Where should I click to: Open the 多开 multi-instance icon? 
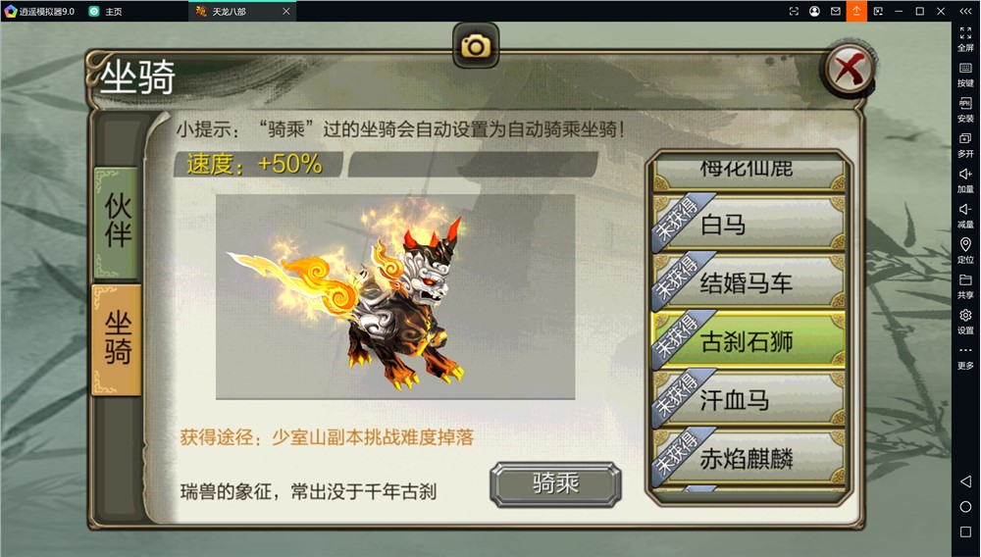[x=965, y=145]
